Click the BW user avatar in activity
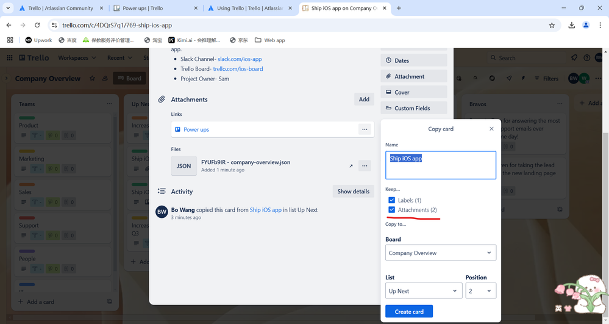The image size is (609, 324). [162, 212]
